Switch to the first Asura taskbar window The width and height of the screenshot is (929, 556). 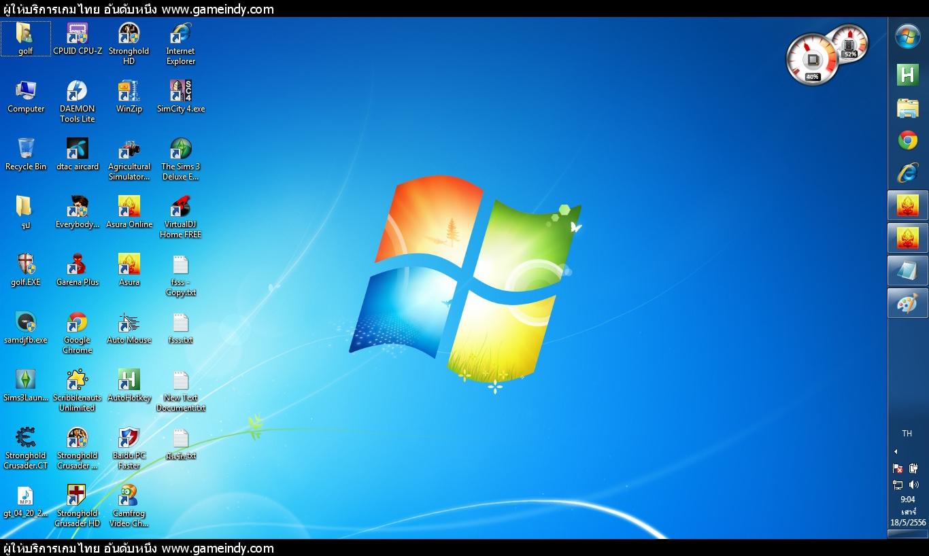[908, 205]
